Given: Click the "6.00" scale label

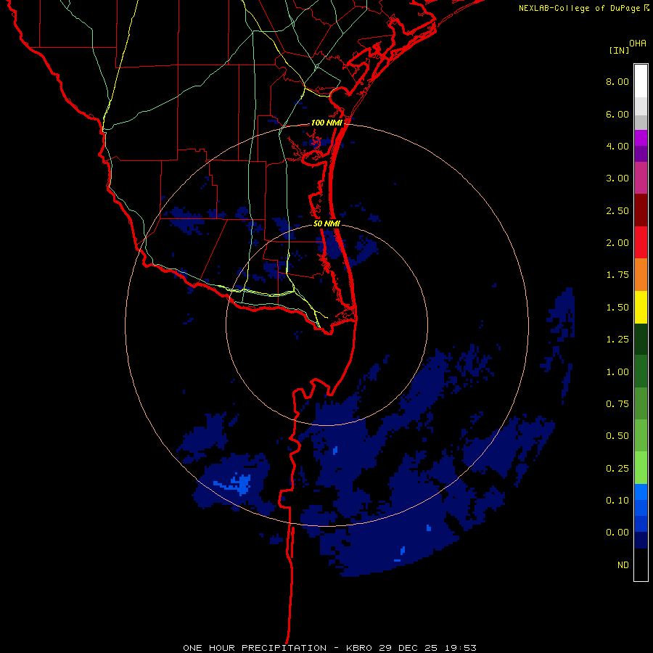Looking at the screenshot, I should coord(617,114).
